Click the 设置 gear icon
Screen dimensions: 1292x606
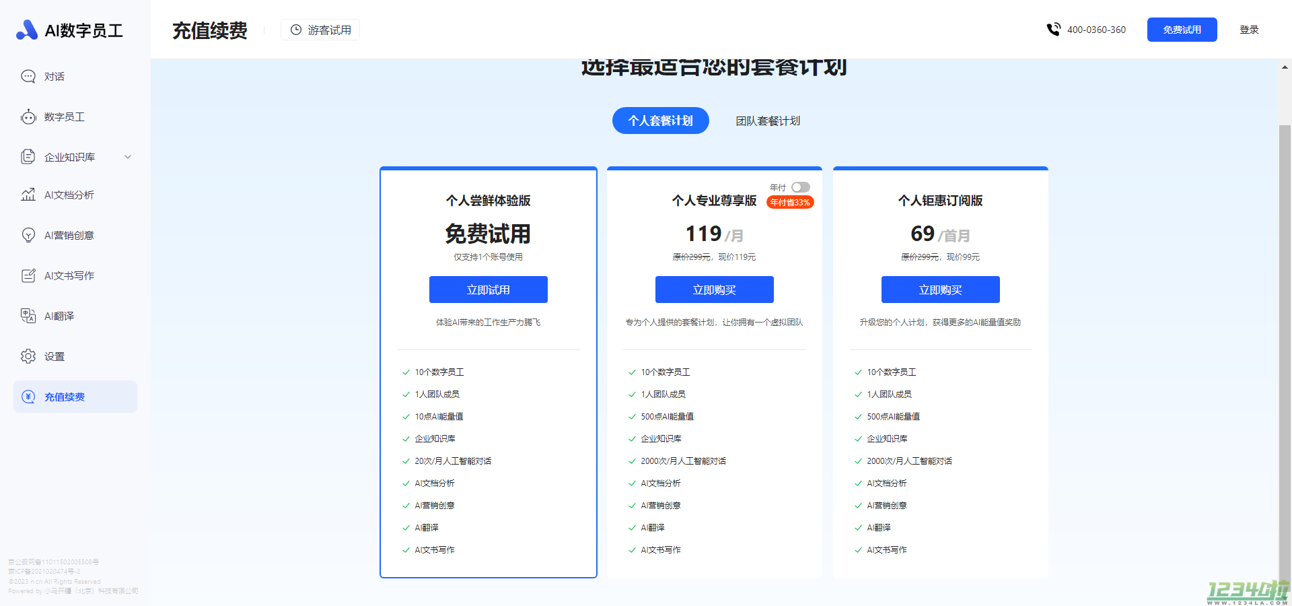point(28,356)
